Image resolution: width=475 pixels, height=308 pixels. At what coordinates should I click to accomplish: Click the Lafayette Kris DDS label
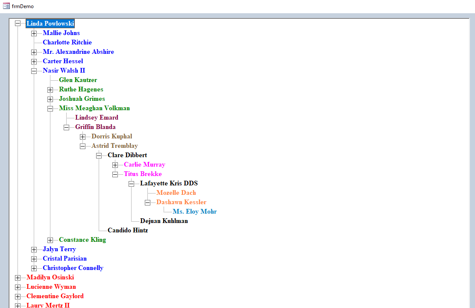pos(169,183)
